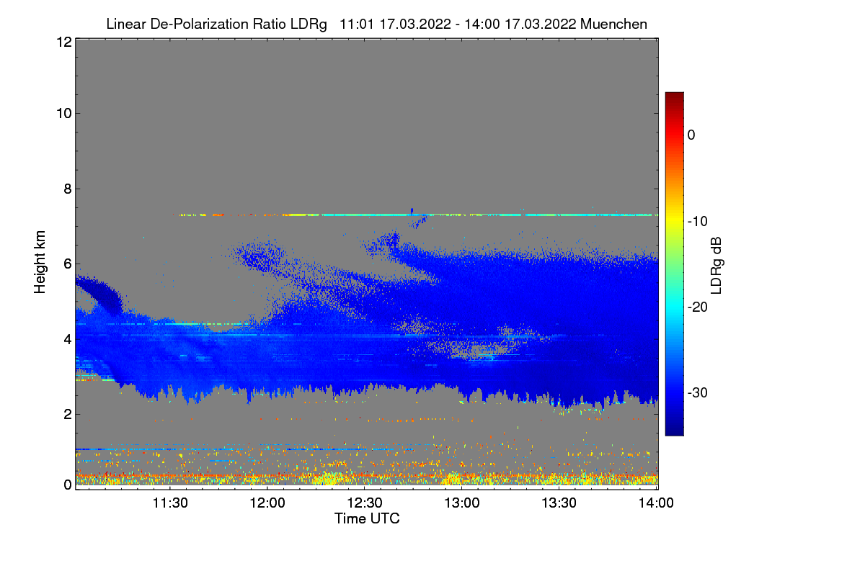
Task: Select the 14:00 tick label
Action: coord(656,503)
